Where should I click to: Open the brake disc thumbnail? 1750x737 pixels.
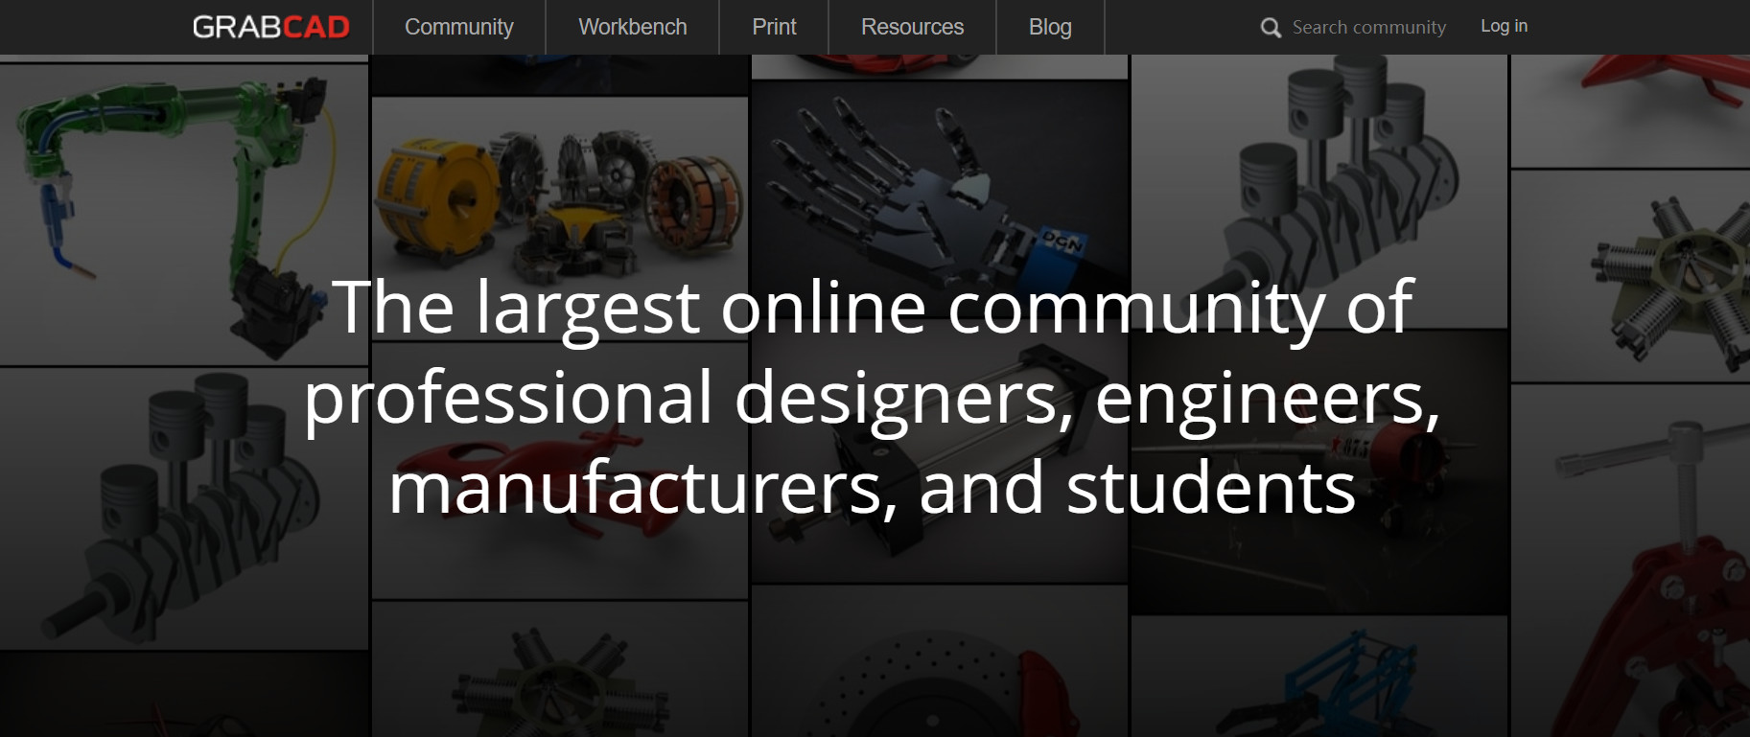pyautogui.click(x=940, y=661)
